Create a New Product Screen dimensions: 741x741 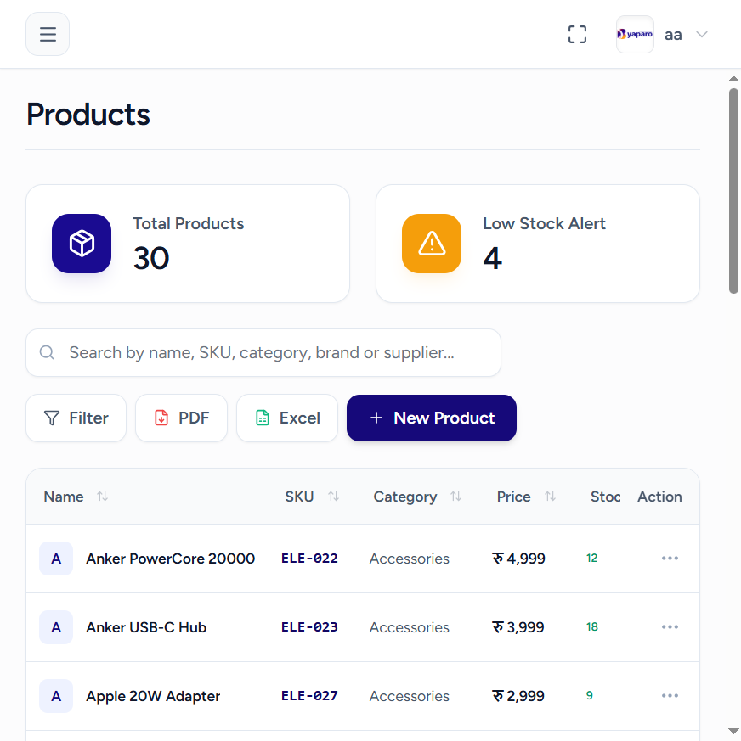pyautogui.click(x=432, y=418)
